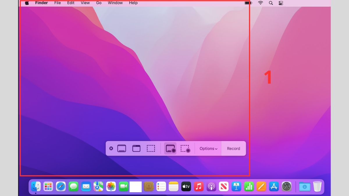The image size is (349, 196).
Task: Open Safari from the Dock
Action: coord(60,187)
